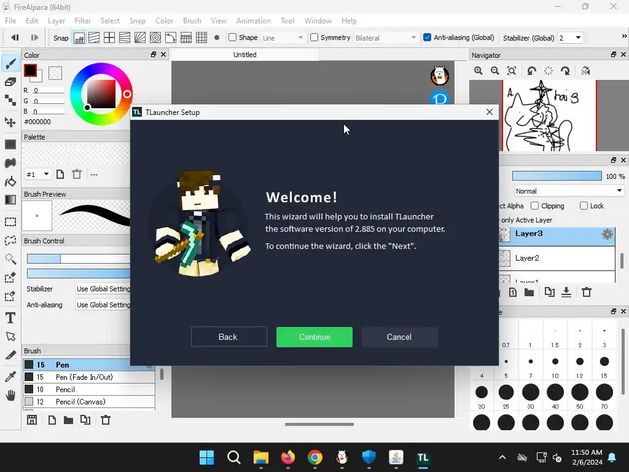Click Back in TLauncher Setup
This screenshot has height=472, width=629.
click(x=229, y=337)
